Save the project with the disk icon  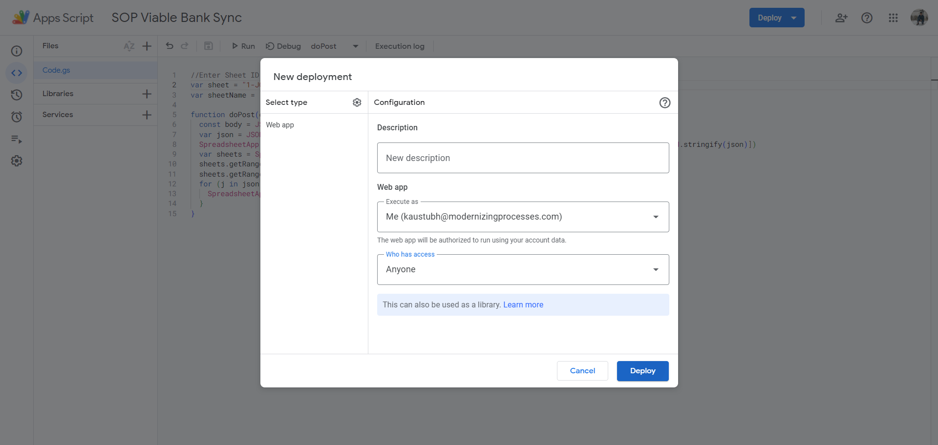209,46
